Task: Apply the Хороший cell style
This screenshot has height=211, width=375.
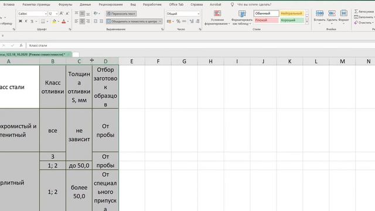Action: tap(292, 21)
